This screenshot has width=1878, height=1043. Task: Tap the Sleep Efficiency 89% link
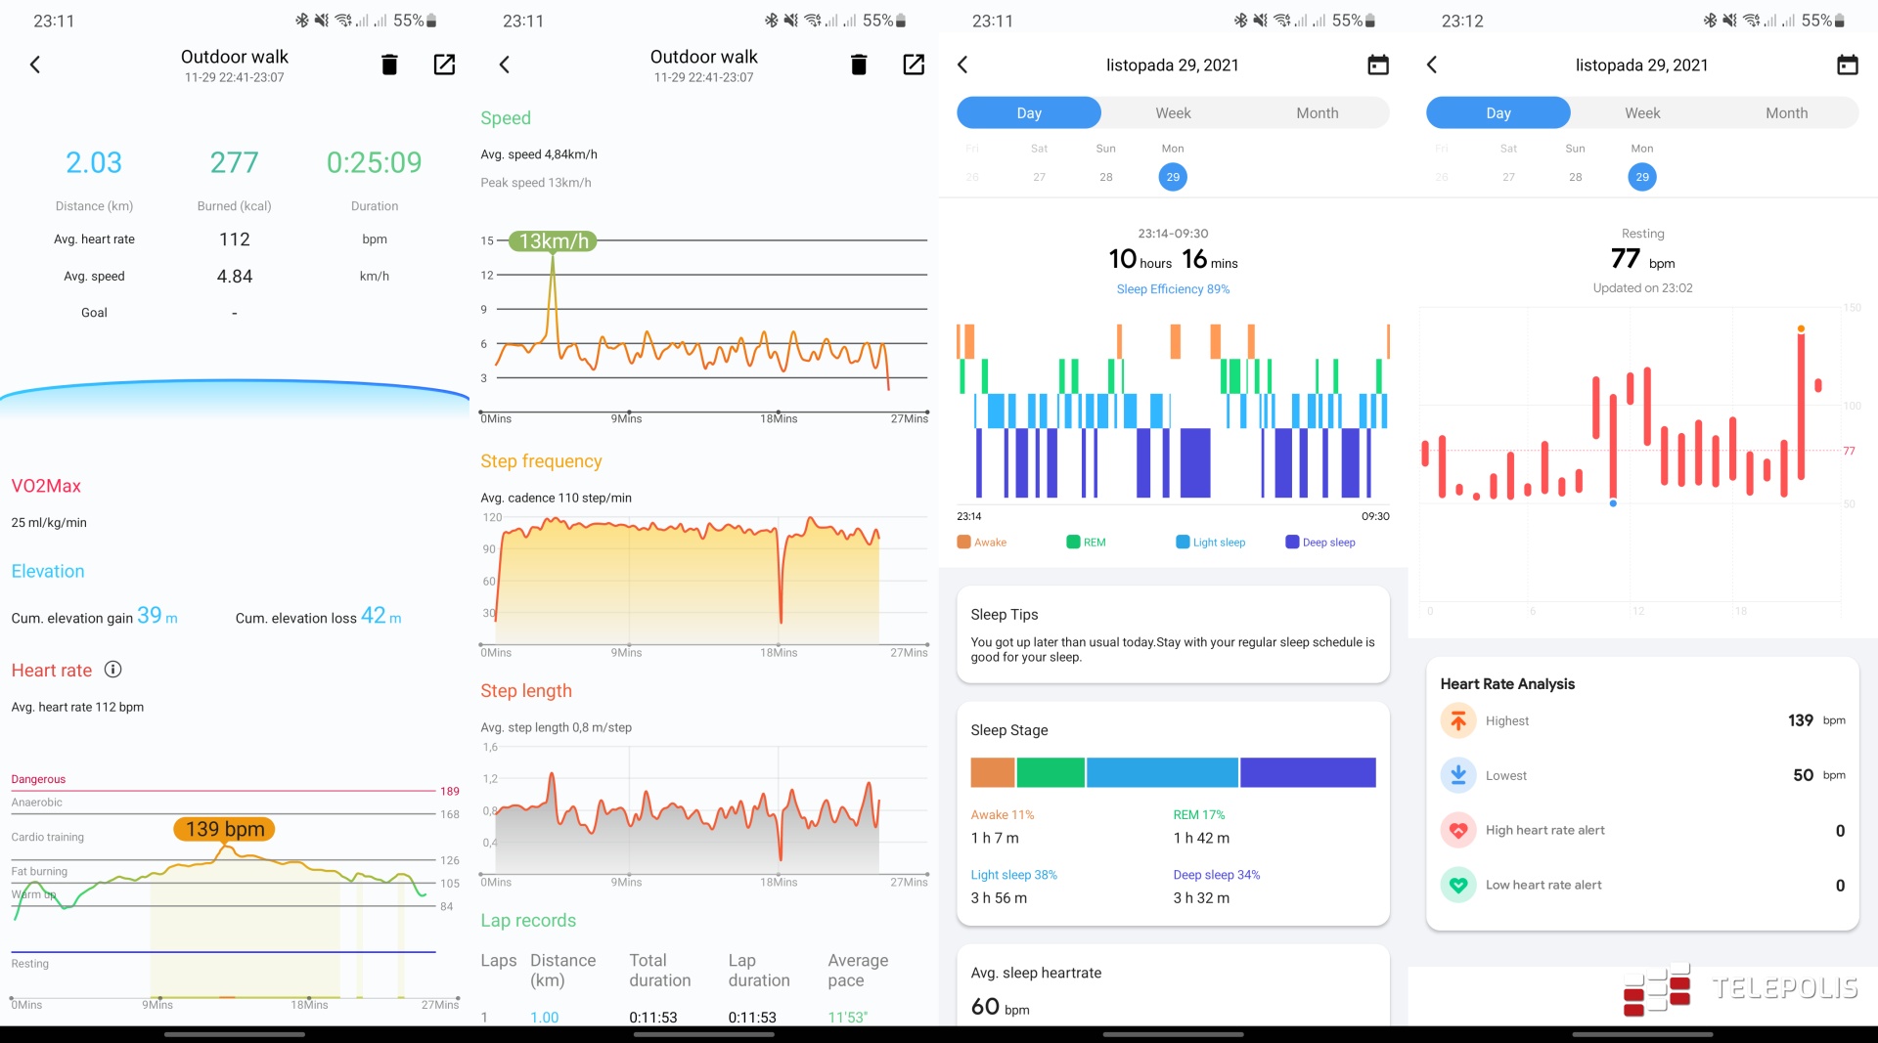point(1173,289)
